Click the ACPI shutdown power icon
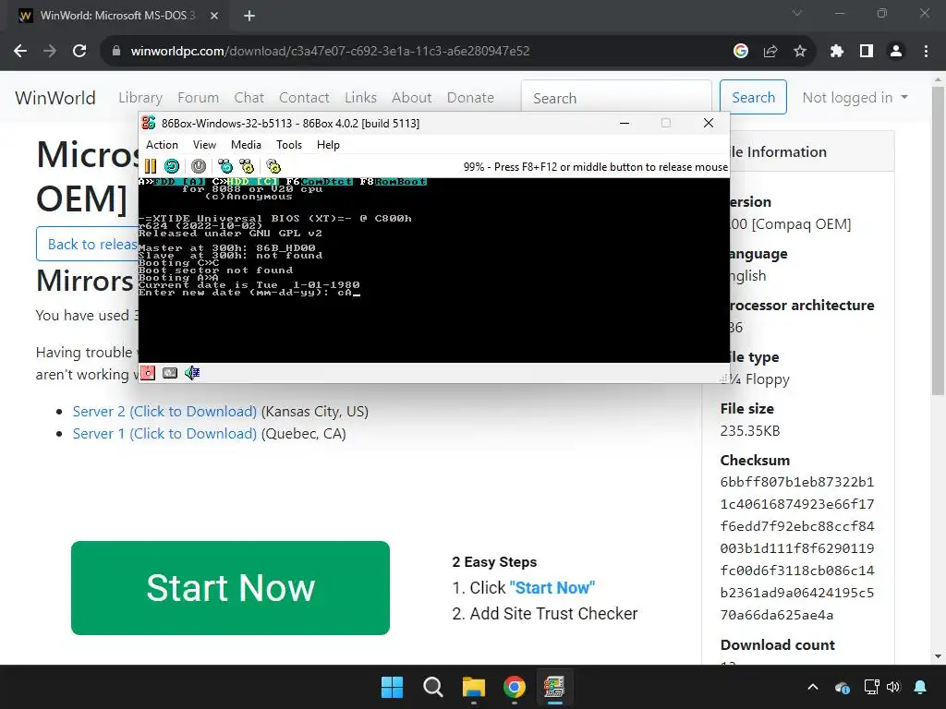The width and height of the screenshot is (946, 709). (199, 166)
